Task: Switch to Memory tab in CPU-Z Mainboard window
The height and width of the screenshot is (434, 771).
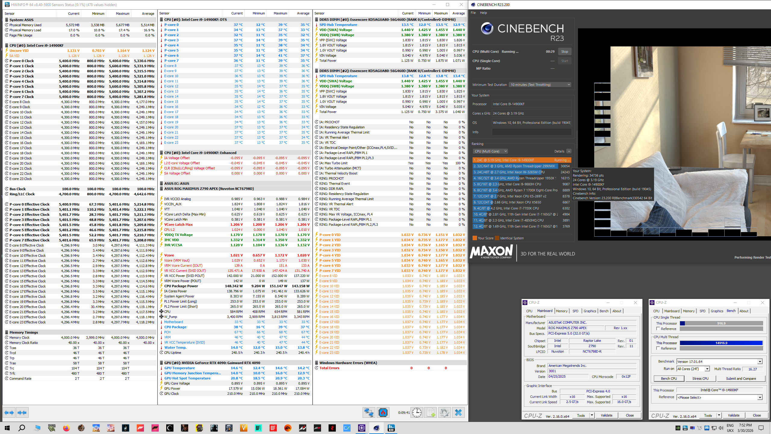Action: click(x=562, y=311)
